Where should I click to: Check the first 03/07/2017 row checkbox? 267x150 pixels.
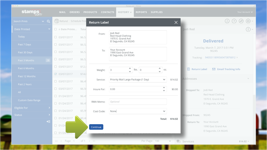(x=56, y=37)
